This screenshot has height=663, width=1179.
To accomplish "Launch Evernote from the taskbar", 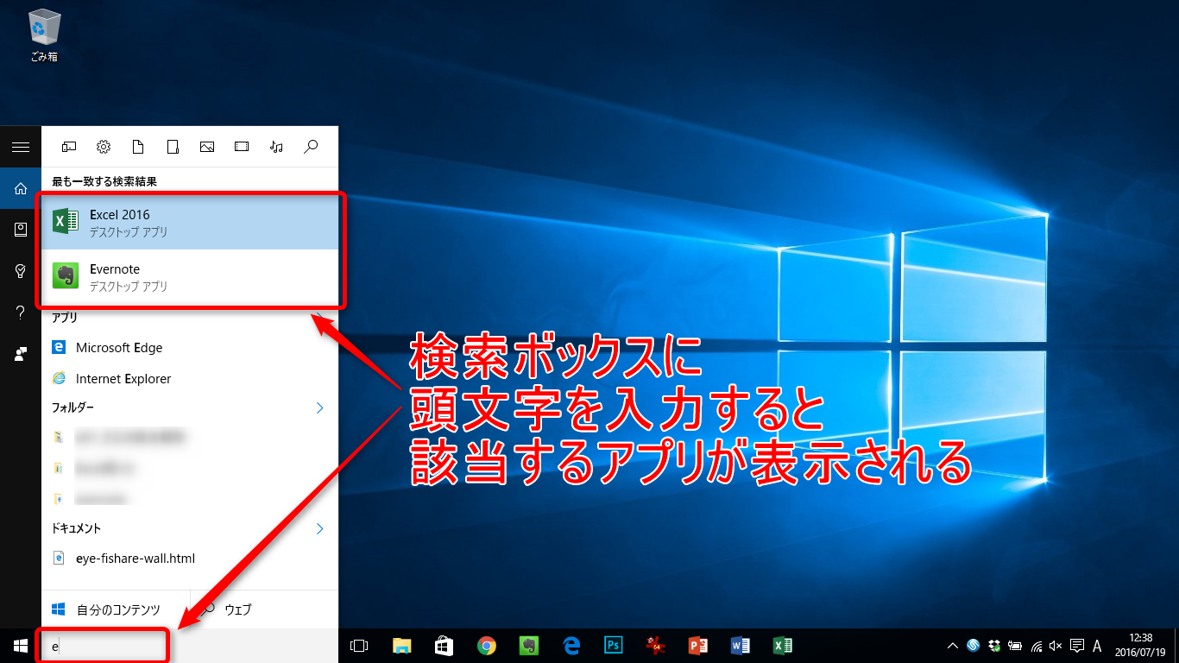I will click(x=529, y=646).
